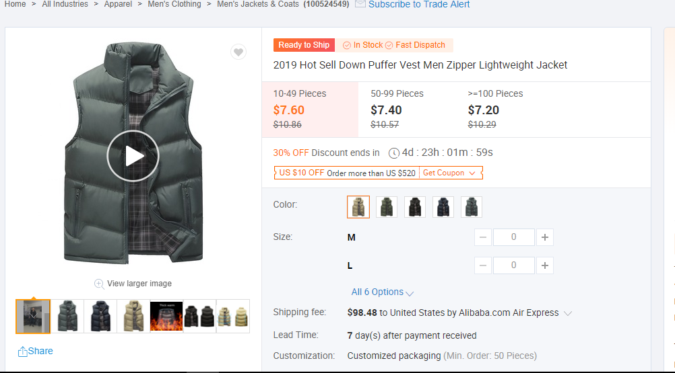Screen dimensions: 675x373
Task: Increase size M quantity with plus
Action: click(546, 237)
